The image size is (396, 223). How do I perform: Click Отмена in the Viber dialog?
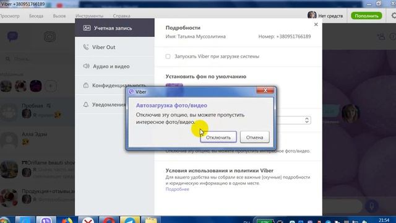pyautogui.click(x=254, y=137)
